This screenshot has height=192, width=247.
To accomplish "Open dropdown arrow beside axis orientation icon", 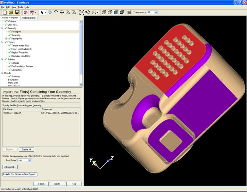I will pos(98,12).
